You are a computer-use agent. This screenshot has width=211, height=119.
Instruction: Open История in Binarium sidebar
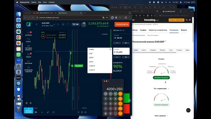click(29, 34)
